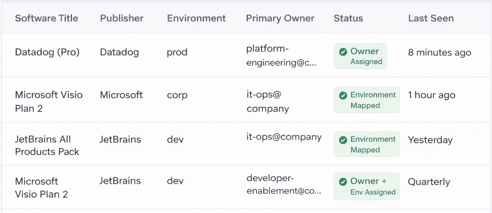Click Environment Mapped label in the Yesterday row
Viewport: 492px width, 213px height.
[x=373, y=144]
